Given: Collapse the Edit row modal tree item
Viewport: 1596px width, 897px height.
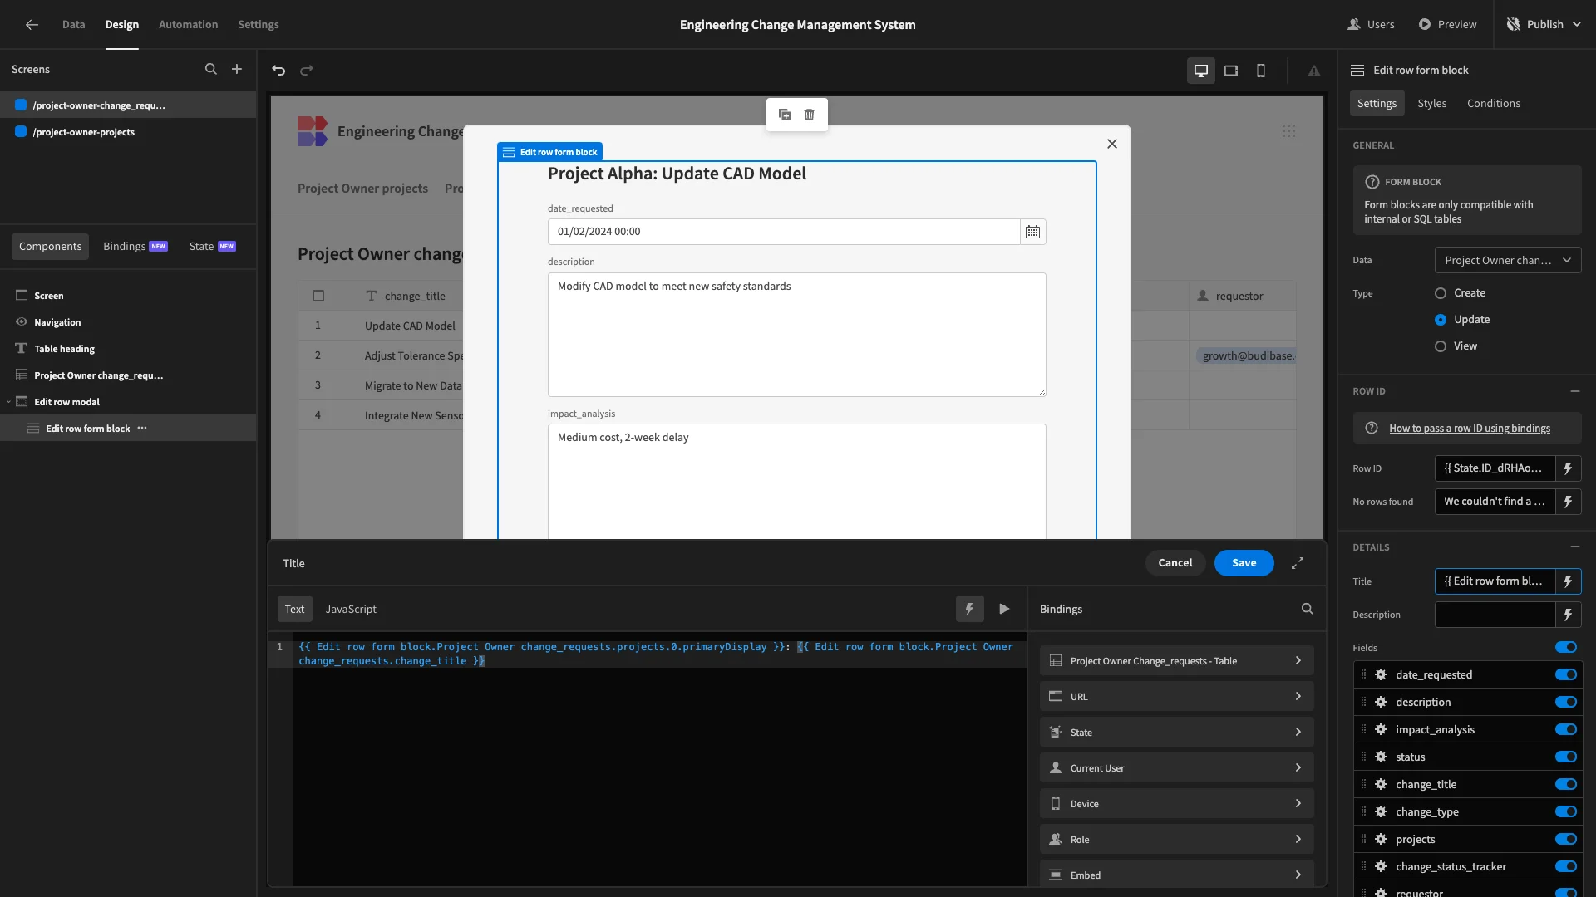Looking at the screenshot, I should coord(8,402).
